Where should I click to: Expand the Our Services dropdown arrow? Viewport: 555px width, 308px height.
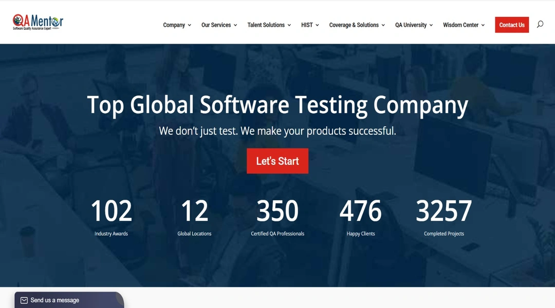click(x=235, y=25)
